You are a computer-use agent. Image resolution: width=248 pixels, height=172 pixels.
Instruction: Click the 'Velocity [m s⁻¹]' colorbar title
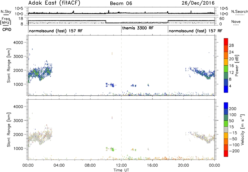(x=242, y=129)
